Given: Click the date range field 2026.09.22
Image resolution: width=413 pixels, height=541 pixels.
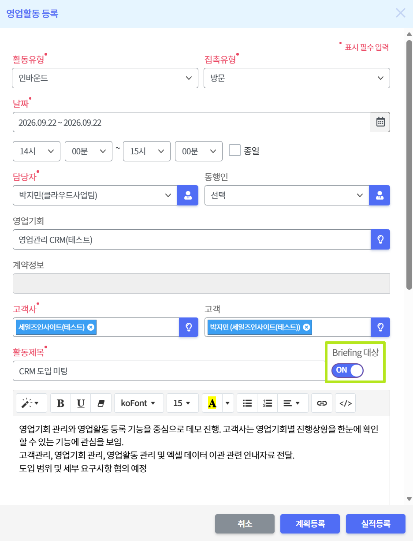Looking at the screenshot, I should pyautogui.click(x=192, y=122).
